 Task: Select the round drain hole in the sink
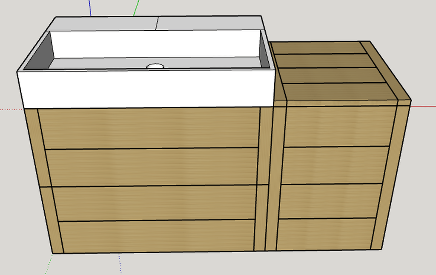[155, 66]
